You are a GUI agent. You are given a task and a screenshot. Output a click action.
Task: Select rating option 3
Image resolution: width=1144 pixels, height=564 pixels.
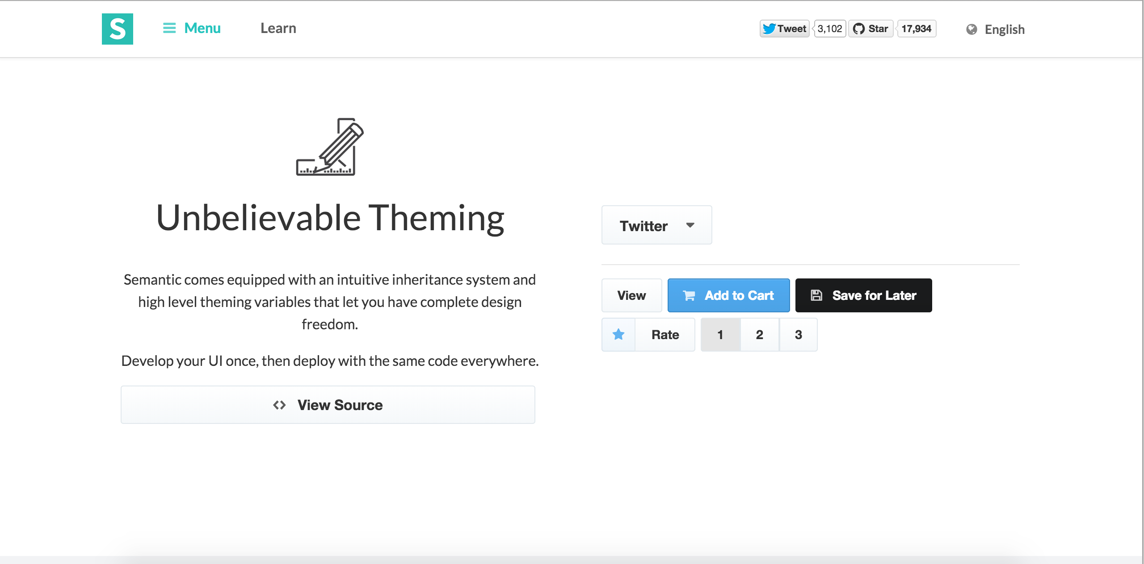tap(799, 335)
